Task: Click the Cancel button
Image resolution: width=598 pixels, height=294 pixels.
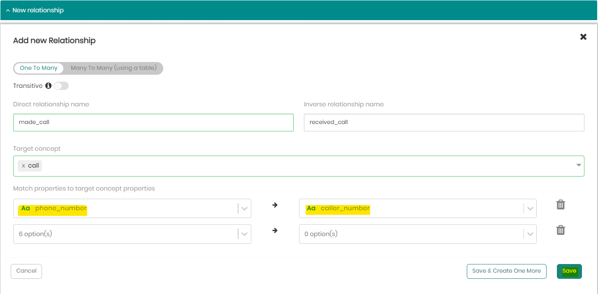Action: tap(26, 271)
